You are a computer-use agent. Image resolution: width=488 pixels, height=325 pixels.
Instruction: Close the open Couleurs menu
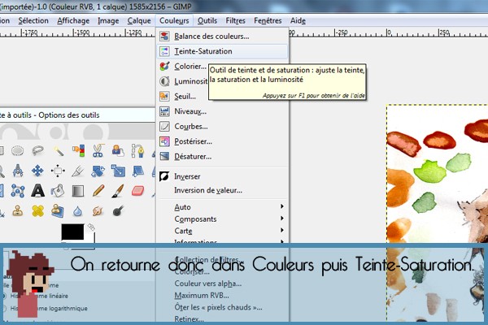[174, 21]
